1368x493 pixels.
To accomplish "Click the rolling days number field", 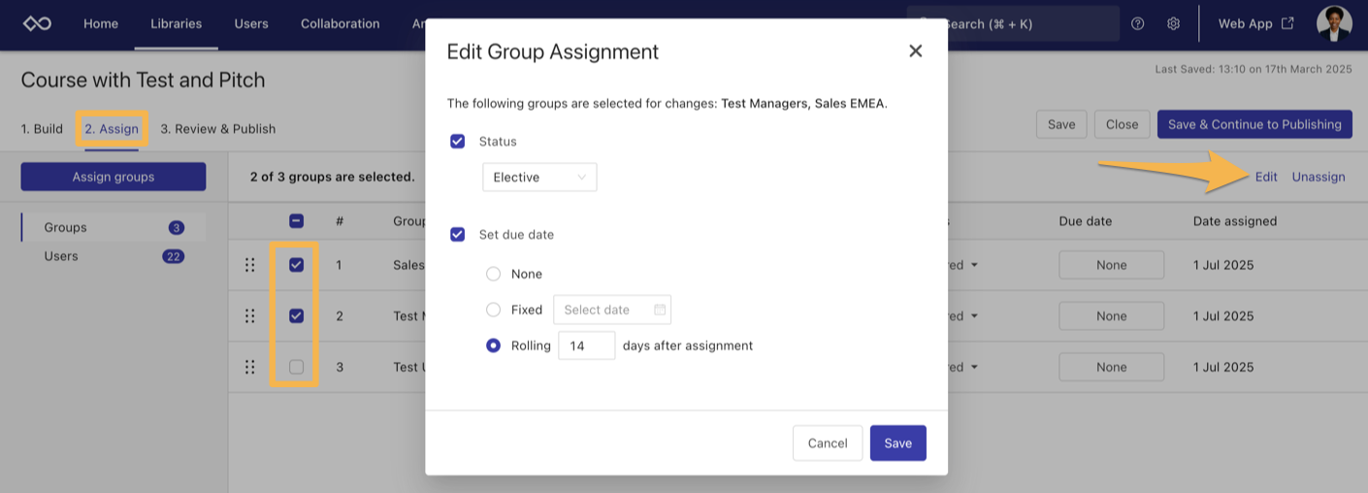I will coord(586,345).
